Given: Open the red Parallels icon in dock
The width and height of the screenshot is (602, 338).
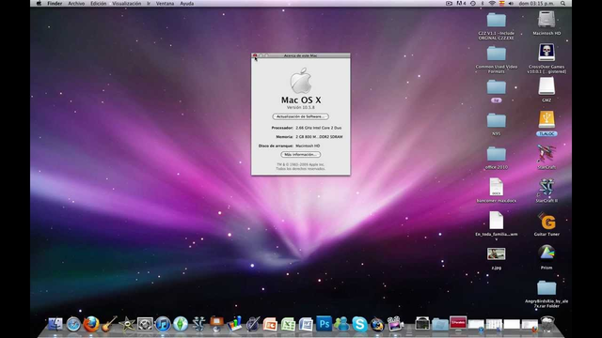Looking at the screenshot, I should (458, 323).
